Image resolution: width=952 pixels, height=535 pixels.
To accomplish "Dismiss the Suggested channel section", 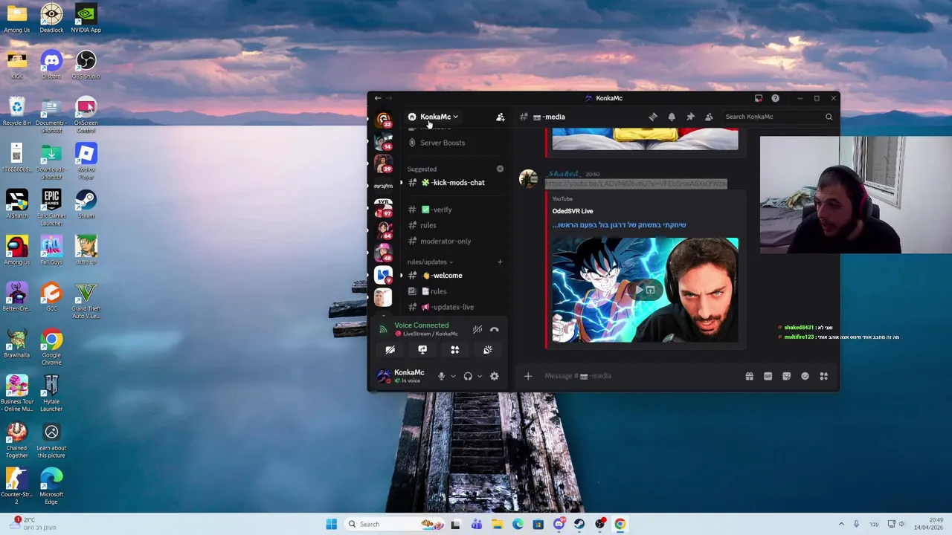I will tap(500, 169).
